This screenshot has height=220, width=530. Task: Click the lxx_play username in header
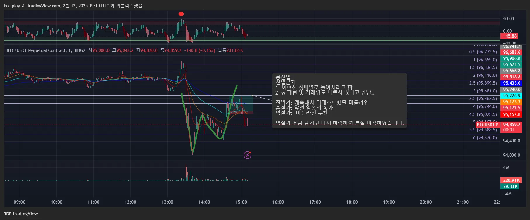click(12, 6)
